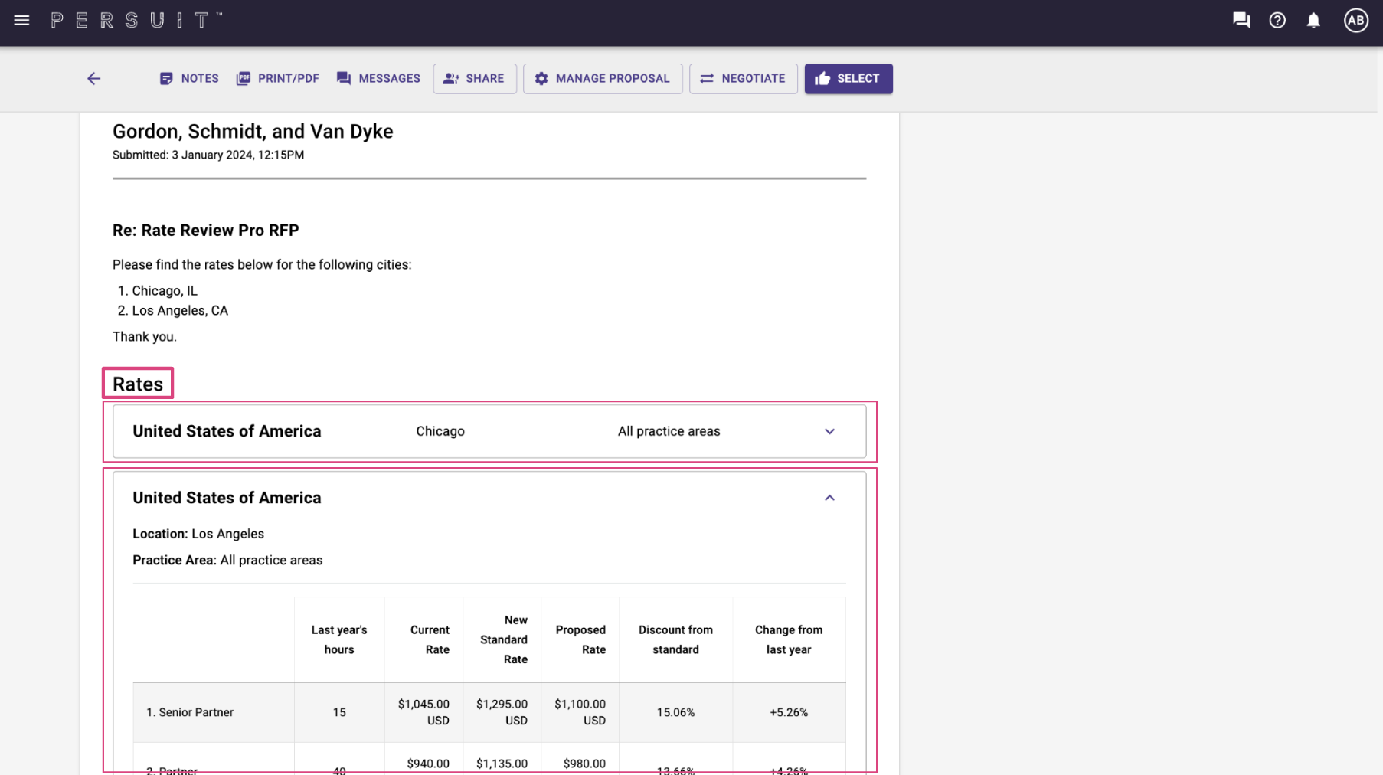Image resolution: width=1383 pixels, height=775 pixels.
Task: Click Senior Partner's +5.26% change value
Action: click(789, 713)
